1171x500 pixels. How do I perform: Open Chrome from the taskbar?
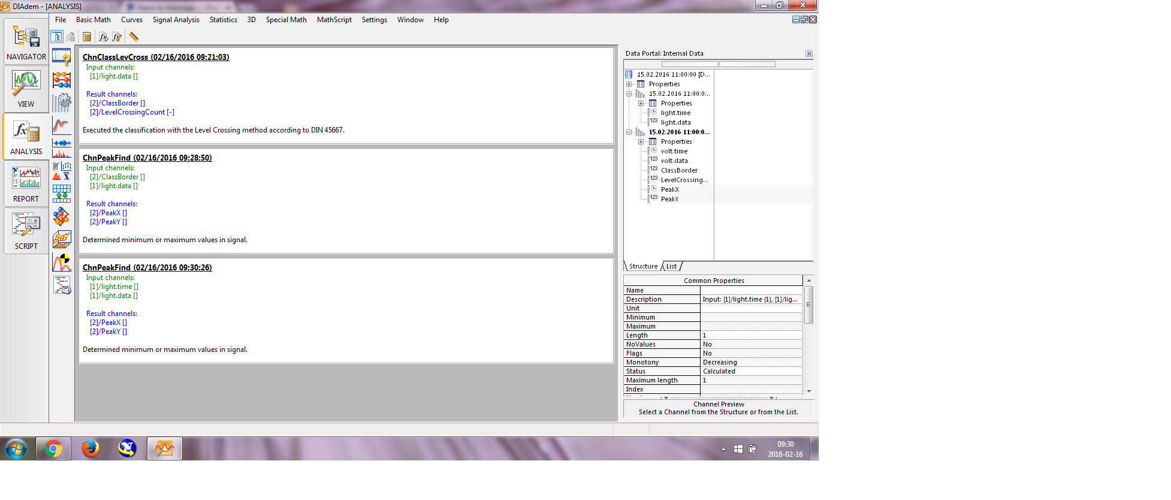(53, 448)
